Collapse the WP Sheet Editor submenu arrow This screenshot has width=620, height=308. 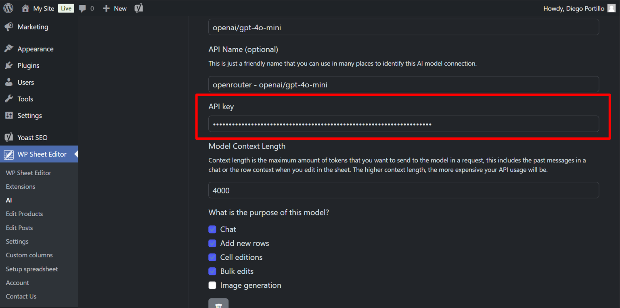tap(76, 154)
